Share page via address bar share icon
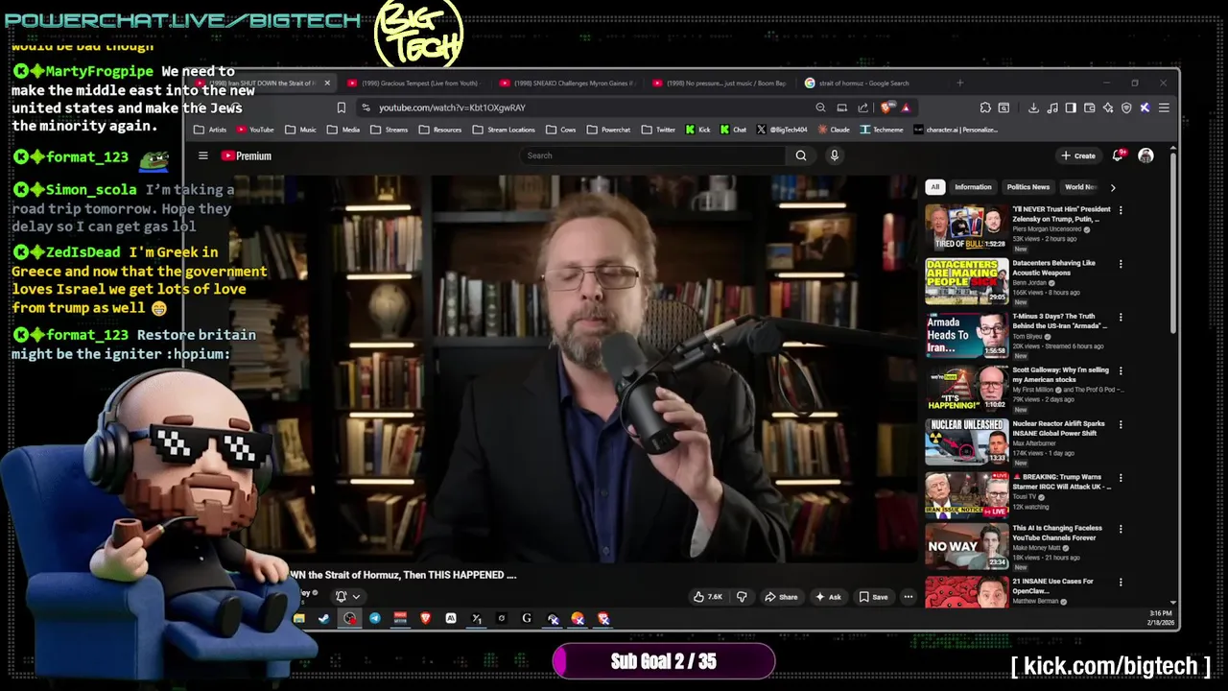Screen dimensions: 1228x691 coord(862,107)
